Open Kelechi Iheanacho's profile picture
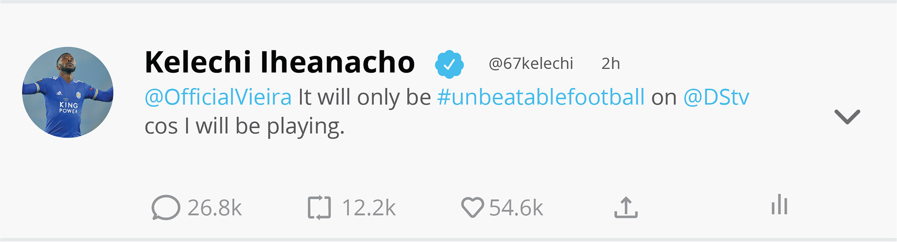This screenshot has width=897, height=242. coord(68,92)
